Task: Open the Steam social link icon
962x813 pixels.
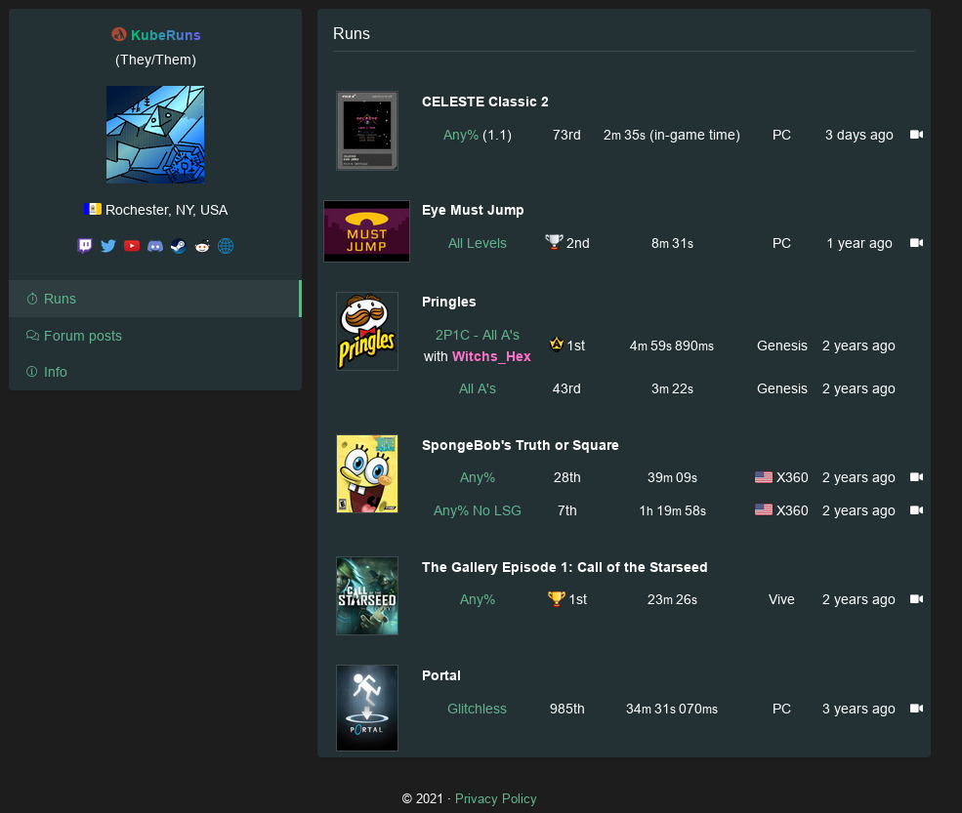Action: point(179,246)
